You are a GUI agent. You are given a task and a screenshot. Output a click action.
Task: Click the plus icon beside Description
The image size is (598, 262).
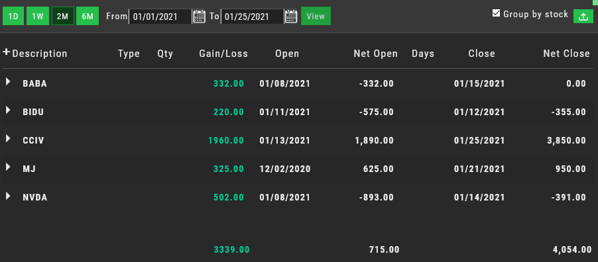click(7, 52)
